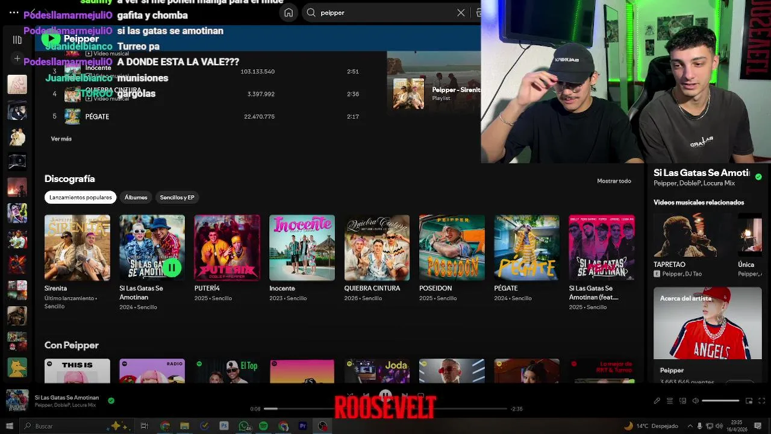Open Joda playlist card

coord(377,371)
